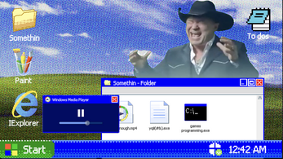Open the IExplorer desktop icon
This screenshot has width=283, height=159.
click(x=25, y=104)
